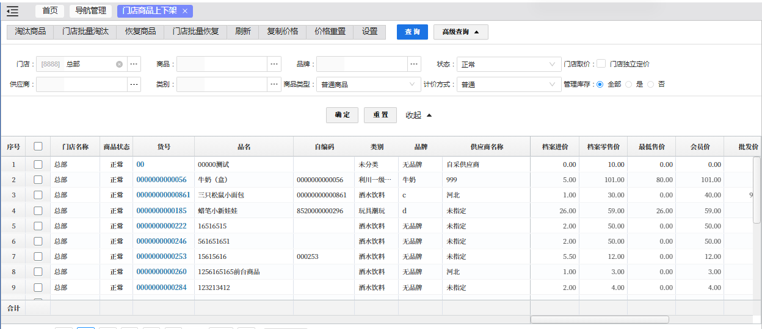This screenshot has width=762, height=329.
Task: Click cell 玩具潮玩 in row 4
Action: (x=372, y=211)
